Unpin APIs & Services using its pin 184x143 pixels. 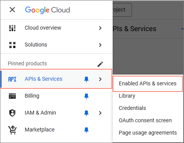(86, 79)
